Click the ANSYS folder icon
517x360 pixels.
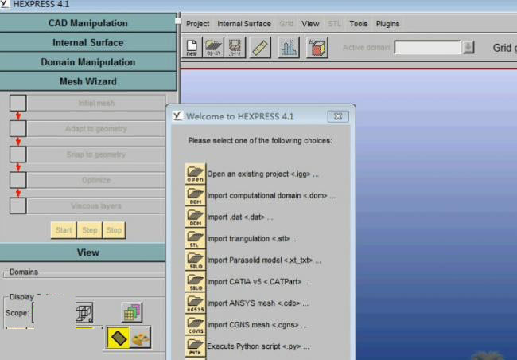195,303
